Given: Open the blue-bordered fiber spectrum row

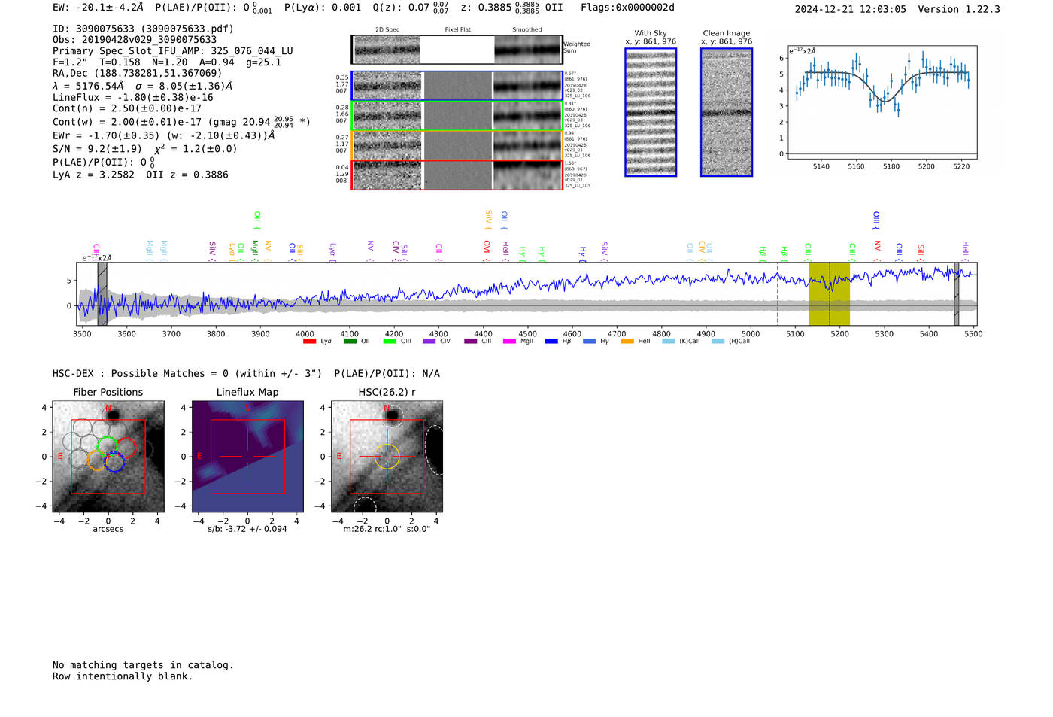Looking at the screenshot, I should (457, 86).
